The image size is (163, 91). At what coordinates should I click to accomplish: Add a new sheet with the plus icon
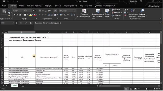[x=23, y=86]
